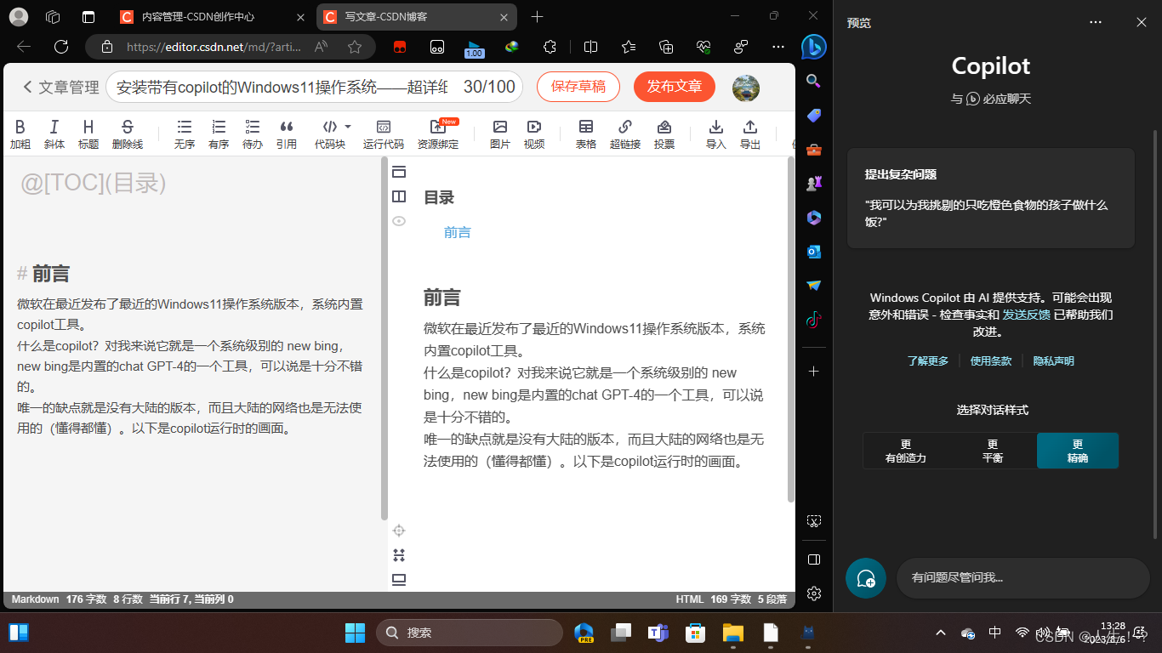Insert an ordered list (有序)
The image size is (1162, 653).
219,134
